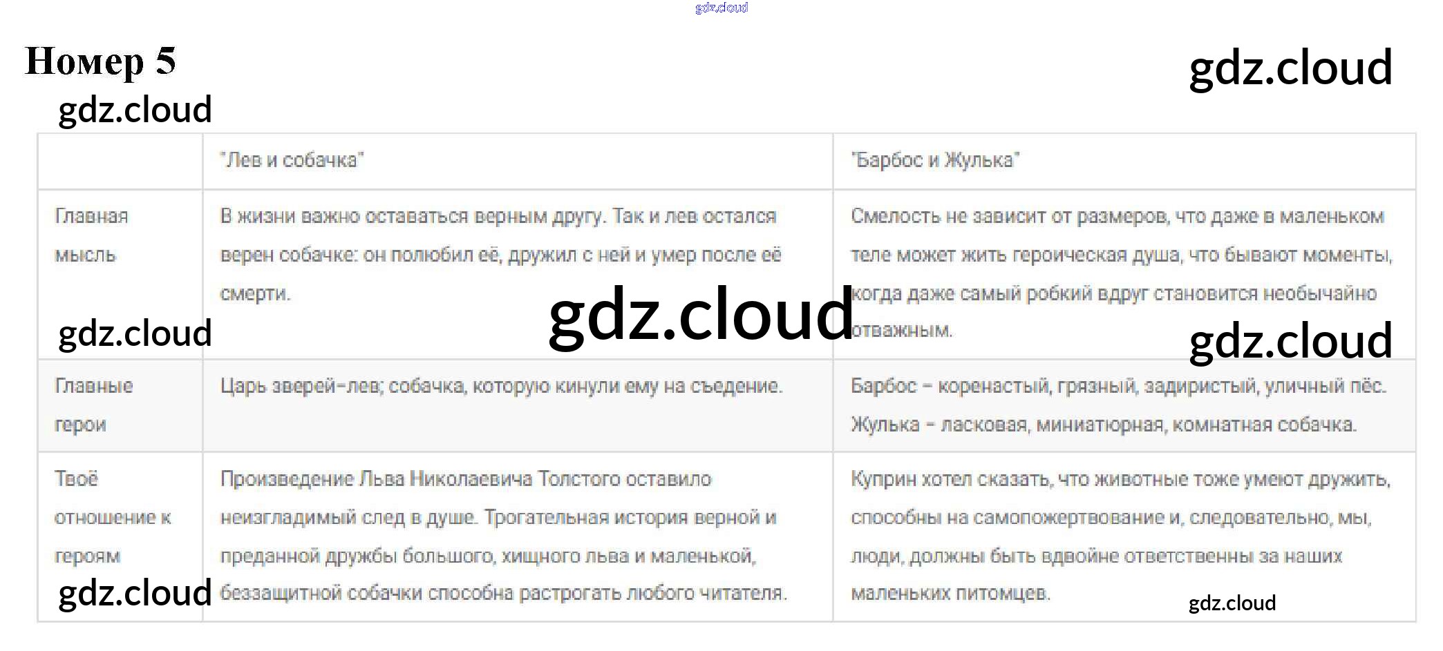The height and width of the screenshot is (651, 1443).
Task: Click the description of Барбос and Жулька characters
Action: pos(1118,405)
